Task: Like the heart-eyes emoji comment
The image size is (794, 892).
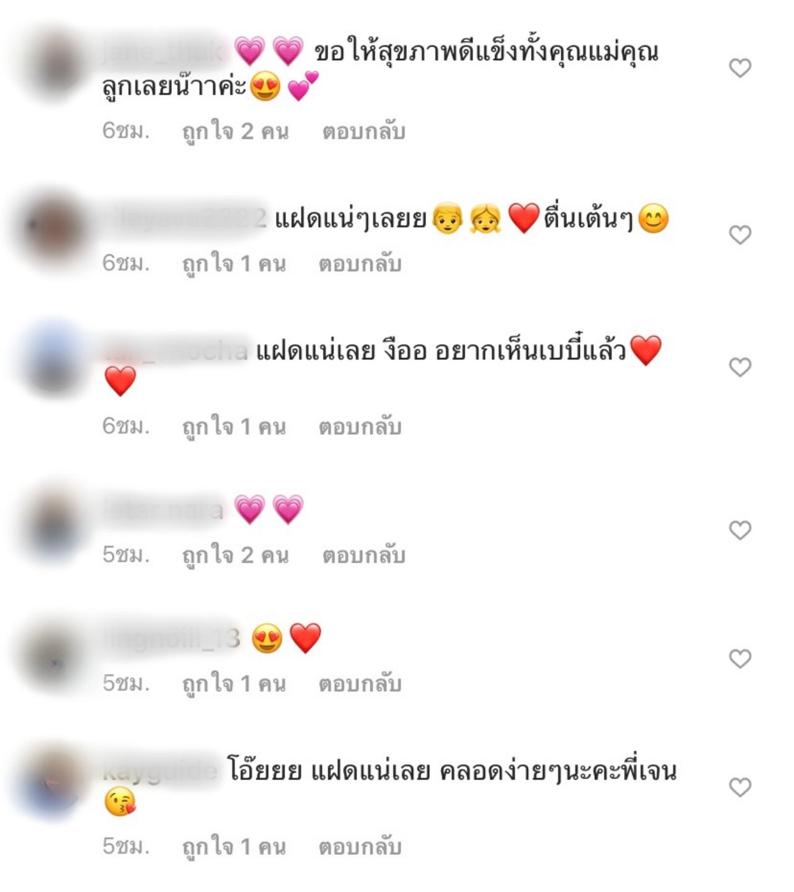Action: pos(740,658)
